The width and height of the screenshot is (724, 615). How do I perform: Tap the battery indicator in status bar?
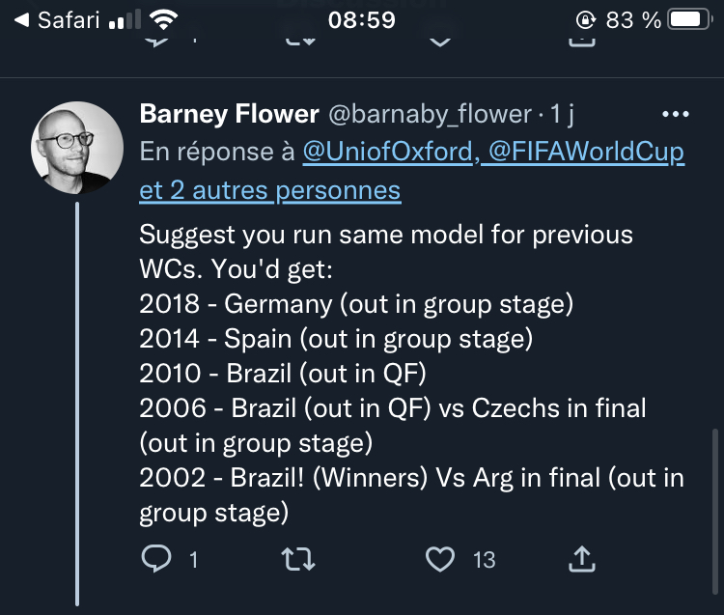click(x=689, y=20)
